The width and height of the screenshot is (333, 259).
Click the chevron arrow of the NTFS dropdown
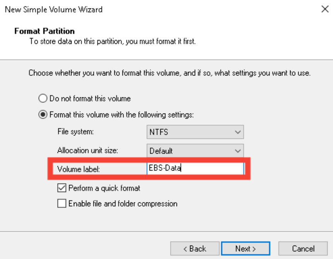tap(238, 132)
